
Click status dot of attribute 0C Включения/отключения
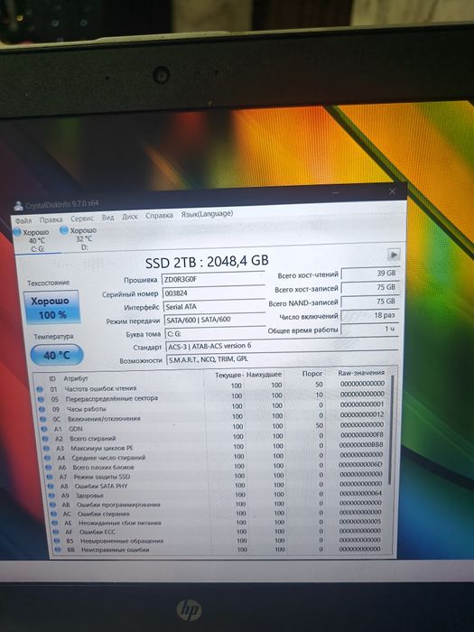point(43,419)
